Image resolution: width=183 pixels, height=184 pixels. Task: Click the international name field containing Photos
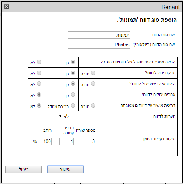coord(99,45)
